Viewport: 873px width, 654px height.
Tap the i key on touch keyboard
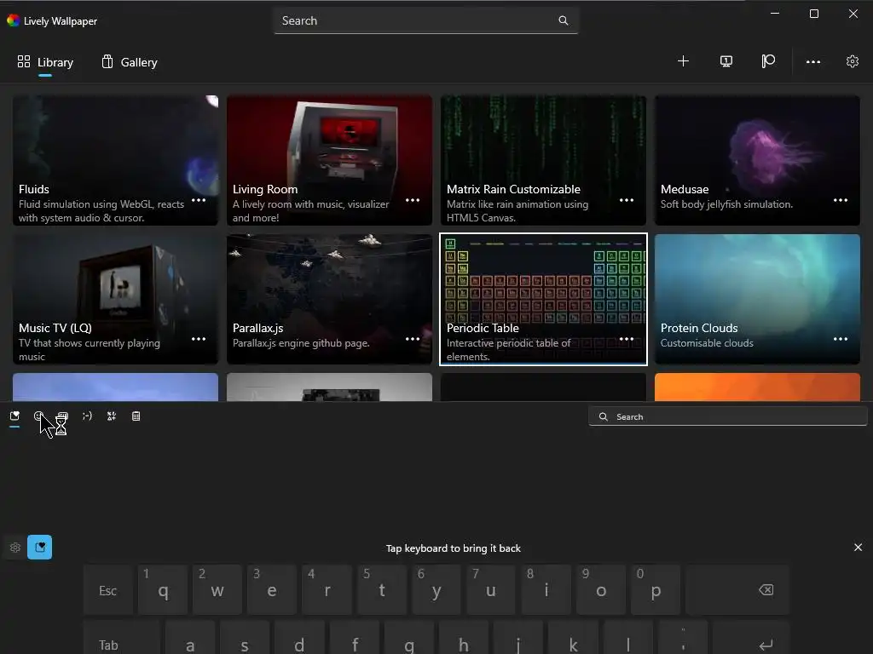[x=546, y=590]
